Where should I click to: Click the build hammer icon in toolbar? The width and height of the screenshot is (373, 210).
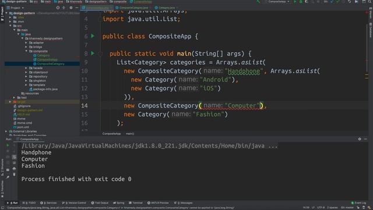(x=258, y=2)
